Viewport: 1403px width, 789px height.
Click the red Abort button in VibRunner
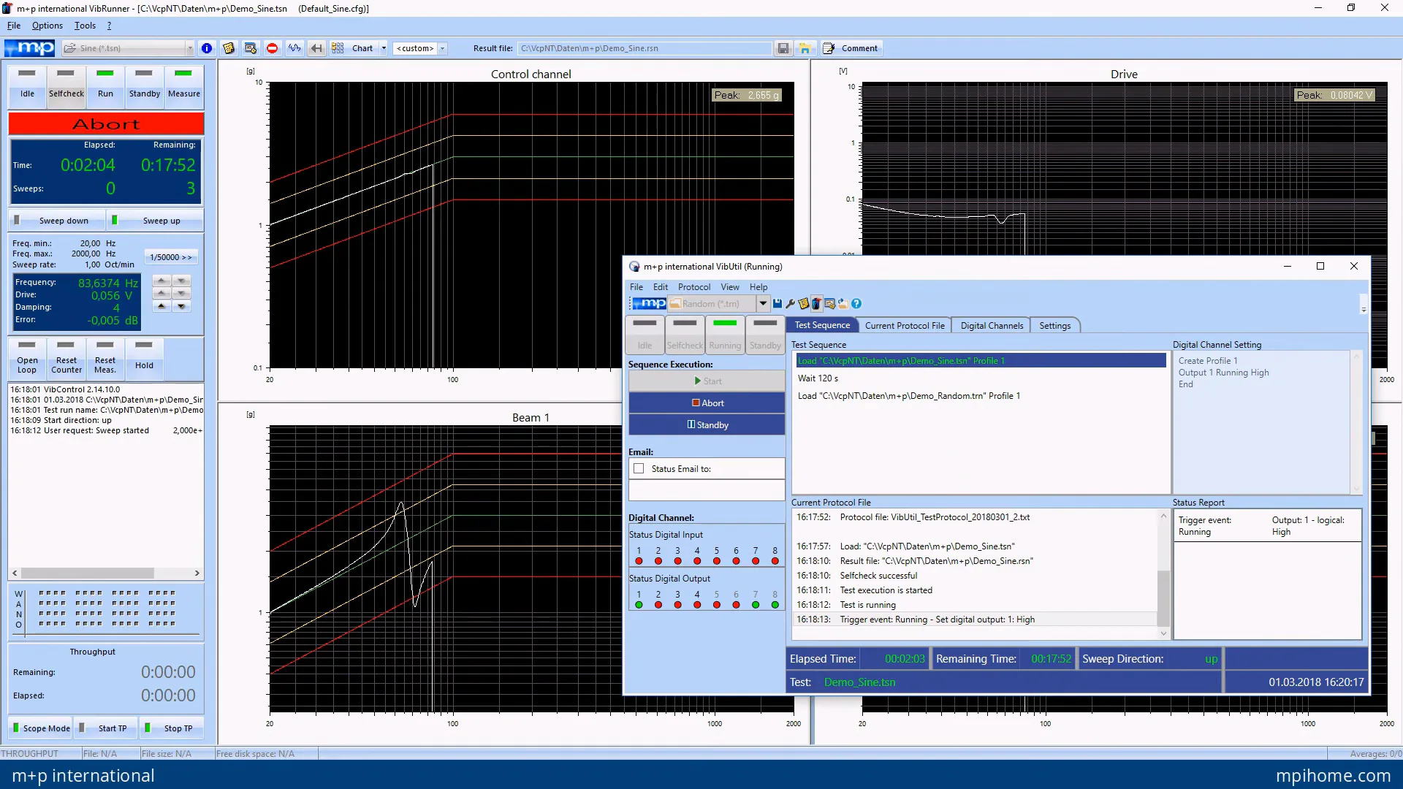(106, 124)
